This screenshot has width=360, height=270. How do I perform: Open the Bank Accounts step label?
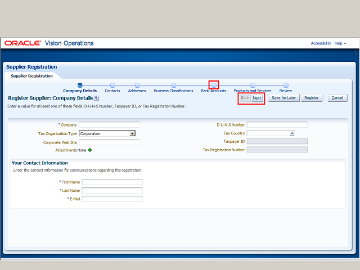click(214, 91)
